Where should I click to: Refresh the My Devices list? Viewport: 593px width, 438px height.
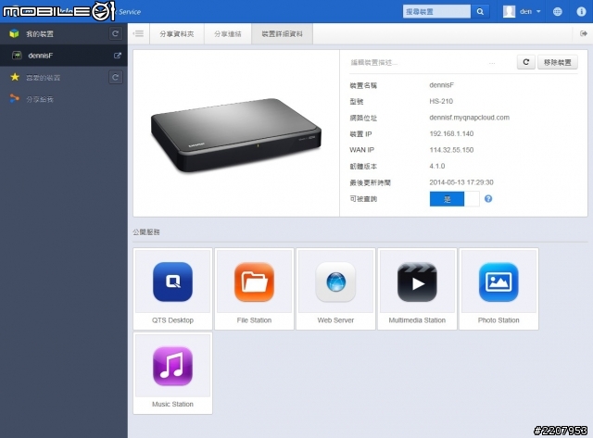point(115,33)
